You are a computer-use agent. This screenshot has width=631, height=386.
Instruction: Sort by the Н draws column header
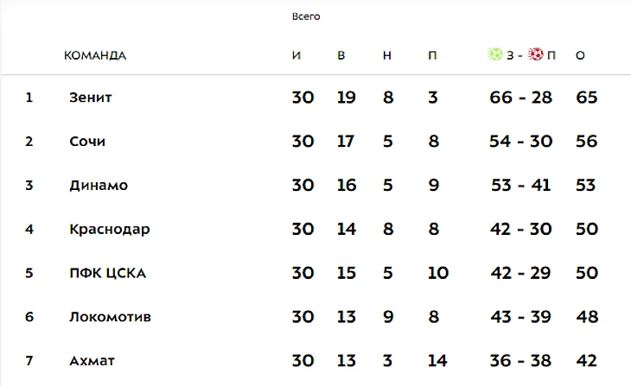coord(386,55)
